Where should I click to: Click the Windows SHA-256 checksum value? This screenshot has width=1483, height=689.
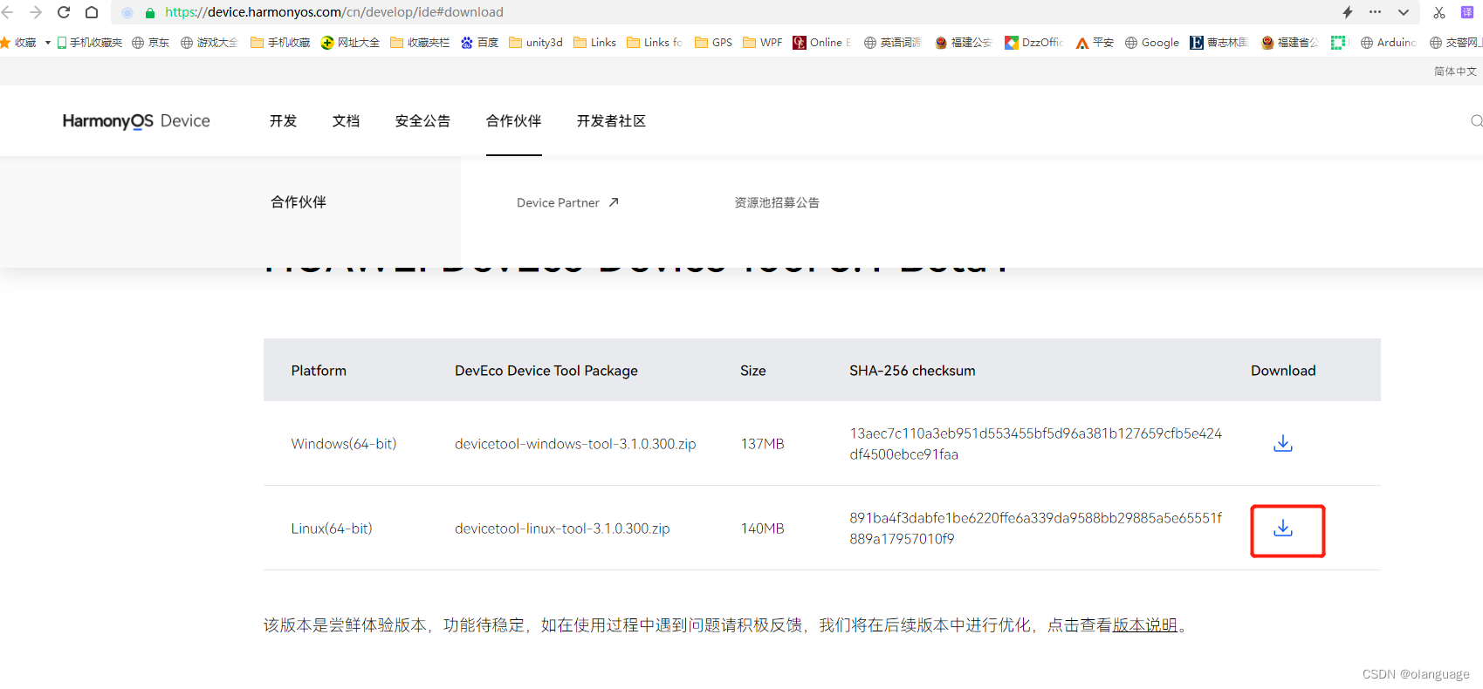pos(1035,444)
